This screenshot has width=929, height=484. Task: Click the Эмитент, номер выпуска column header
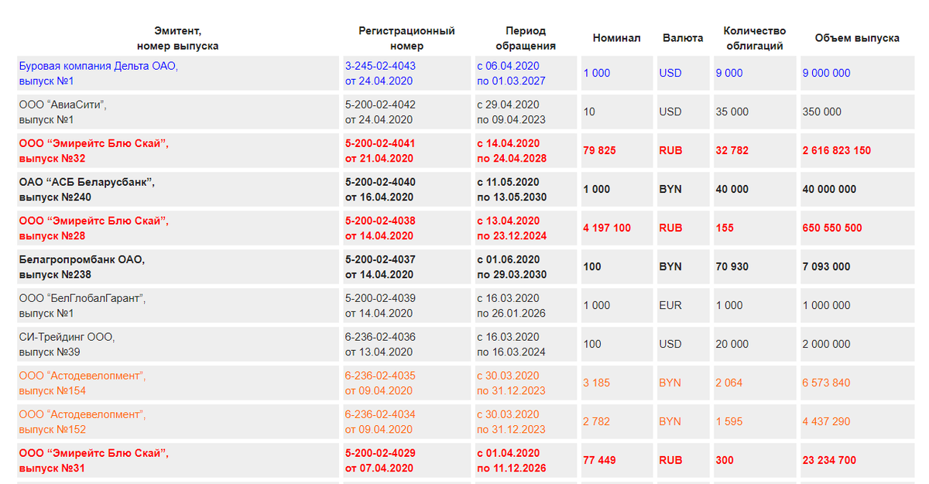tap(177, 38)
